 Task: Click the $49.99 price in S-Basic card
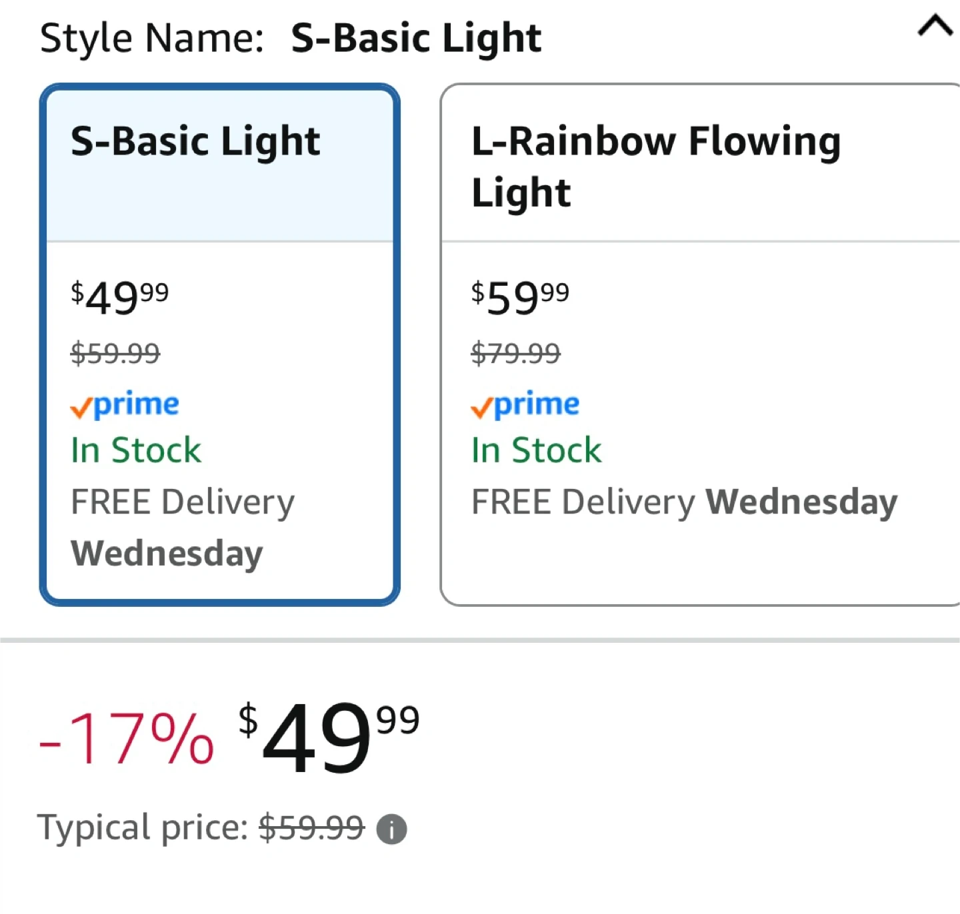(120, 298)
